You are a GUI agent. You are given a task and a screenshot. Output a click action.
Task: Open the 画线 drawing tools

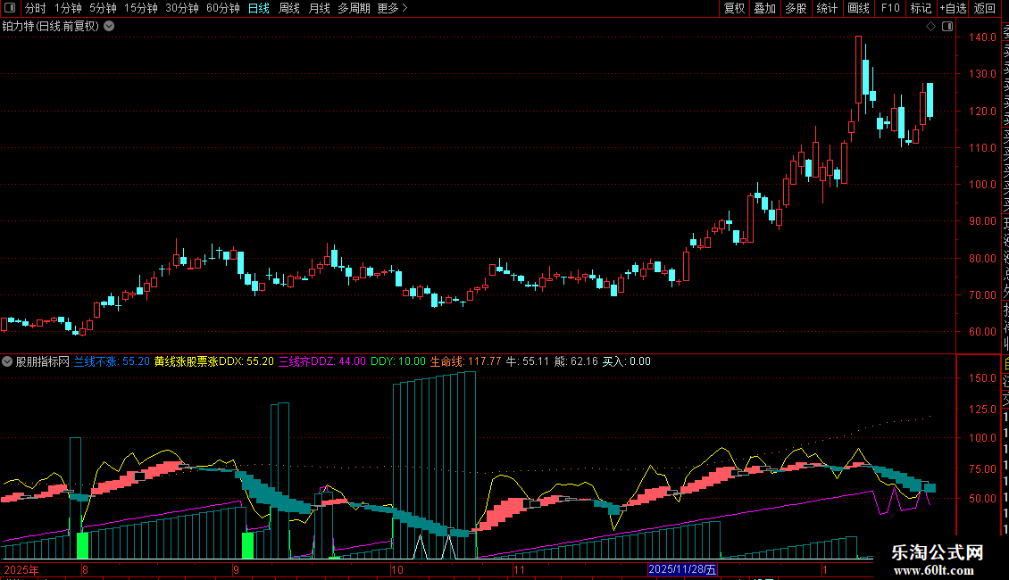tap(858, 8)
